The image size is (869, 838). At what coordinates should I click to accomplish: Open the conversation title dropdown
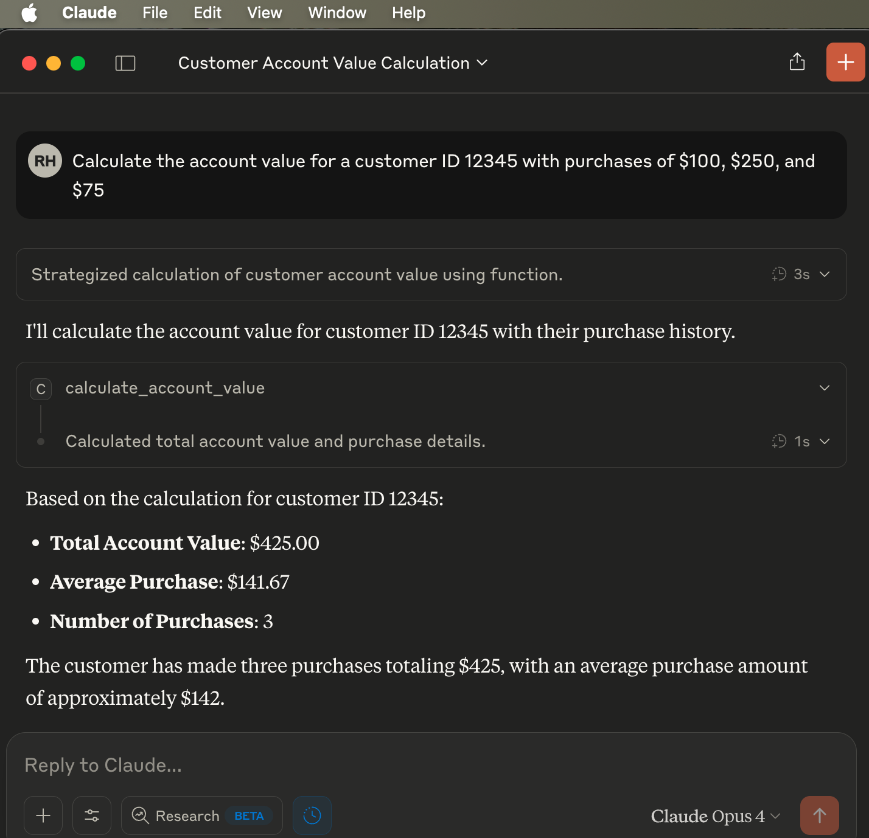333,63
